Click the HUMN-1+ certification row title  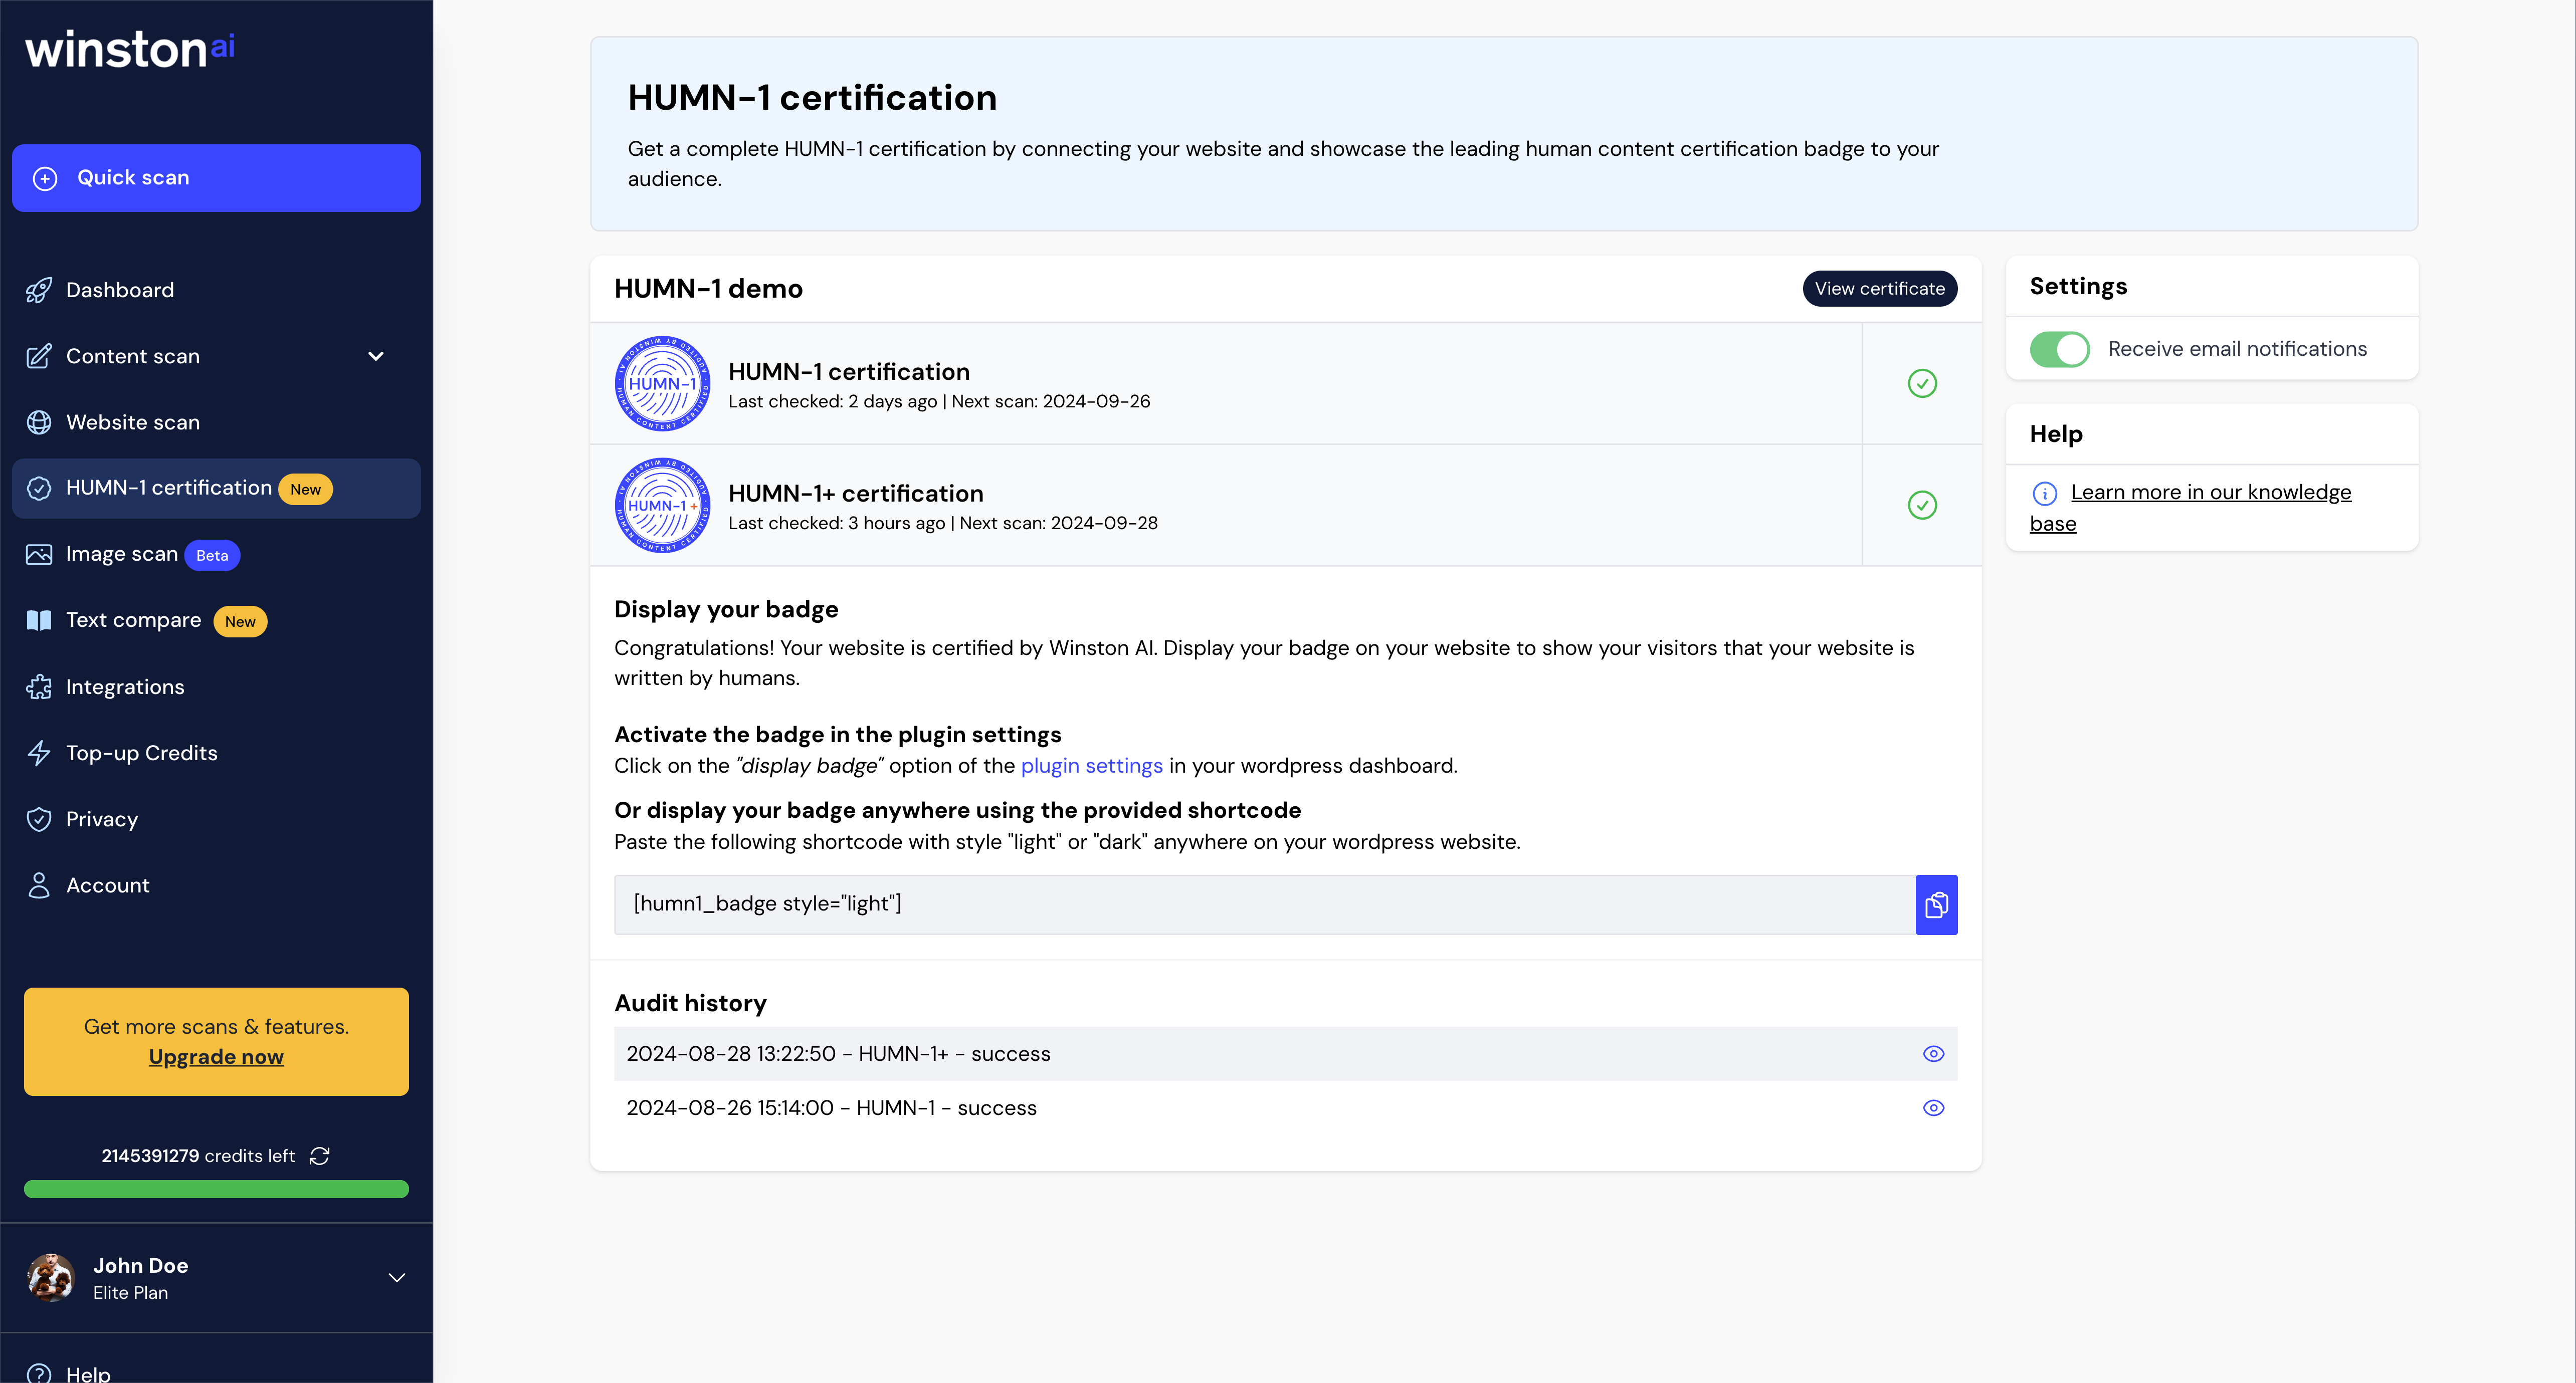point(856,494)
